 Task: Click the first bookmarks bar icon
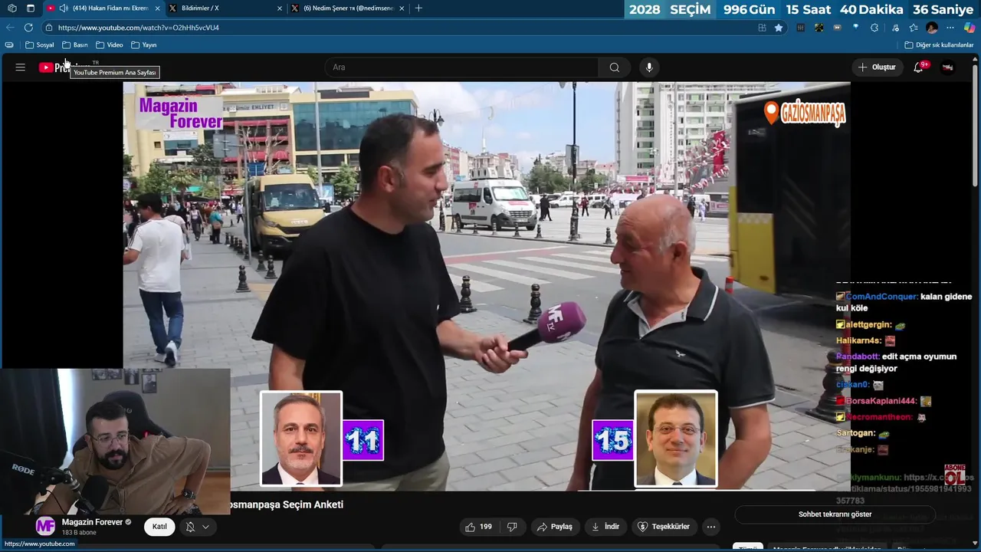pos(9,45)
